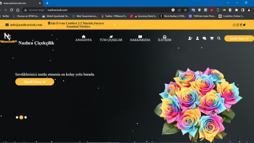Open the 1500'den fazla Phot... bookmark
Viewport: 254px width, 143px height.
tap(202, 16)
